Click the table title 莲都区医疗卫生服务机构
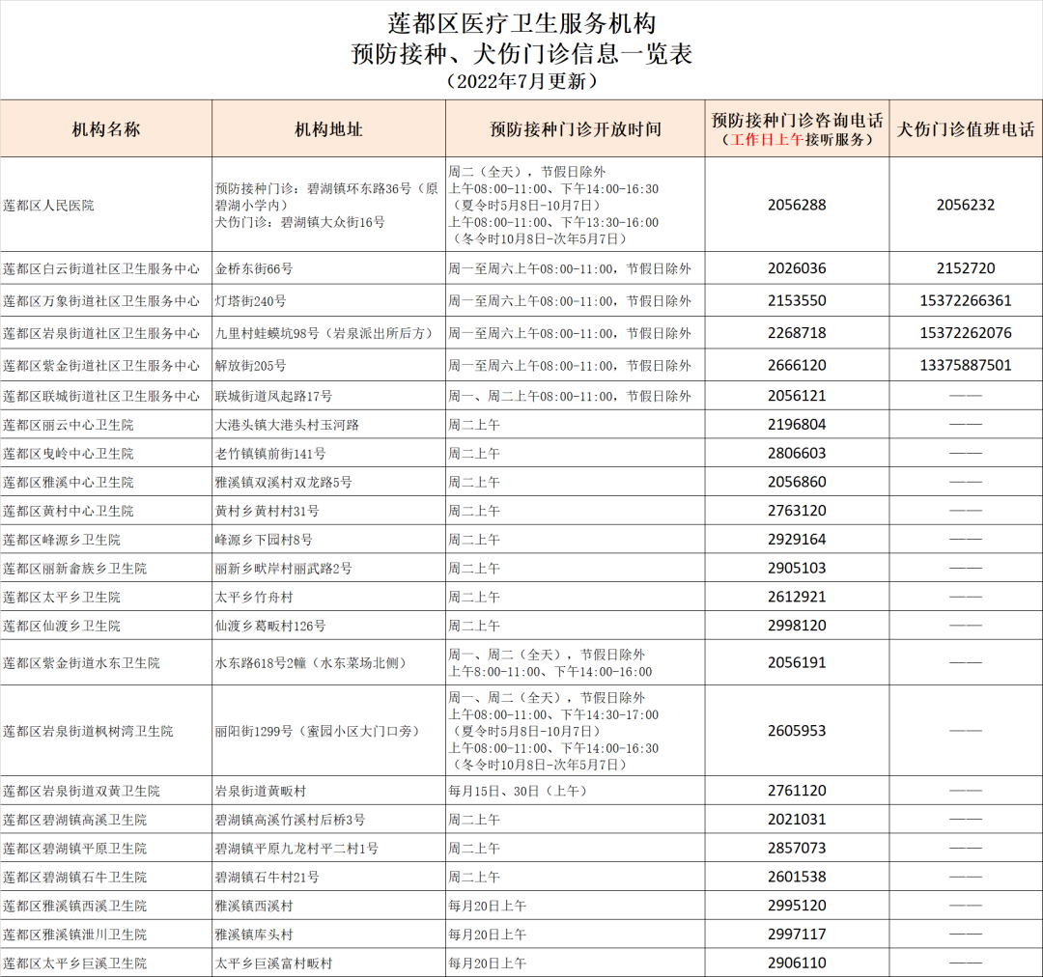 [x=521, y=23]
